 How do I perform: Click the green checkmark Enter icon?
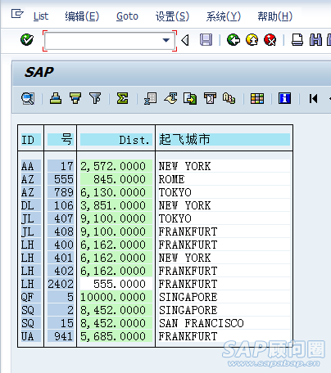27,40
